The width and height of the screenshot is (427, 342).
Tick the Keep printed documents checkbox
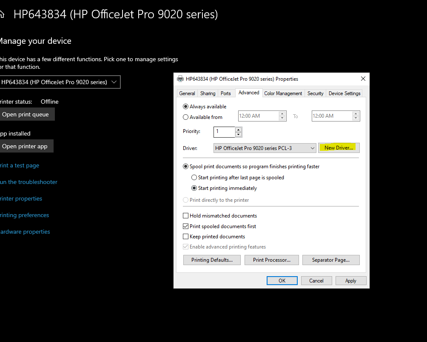(185, 237)
